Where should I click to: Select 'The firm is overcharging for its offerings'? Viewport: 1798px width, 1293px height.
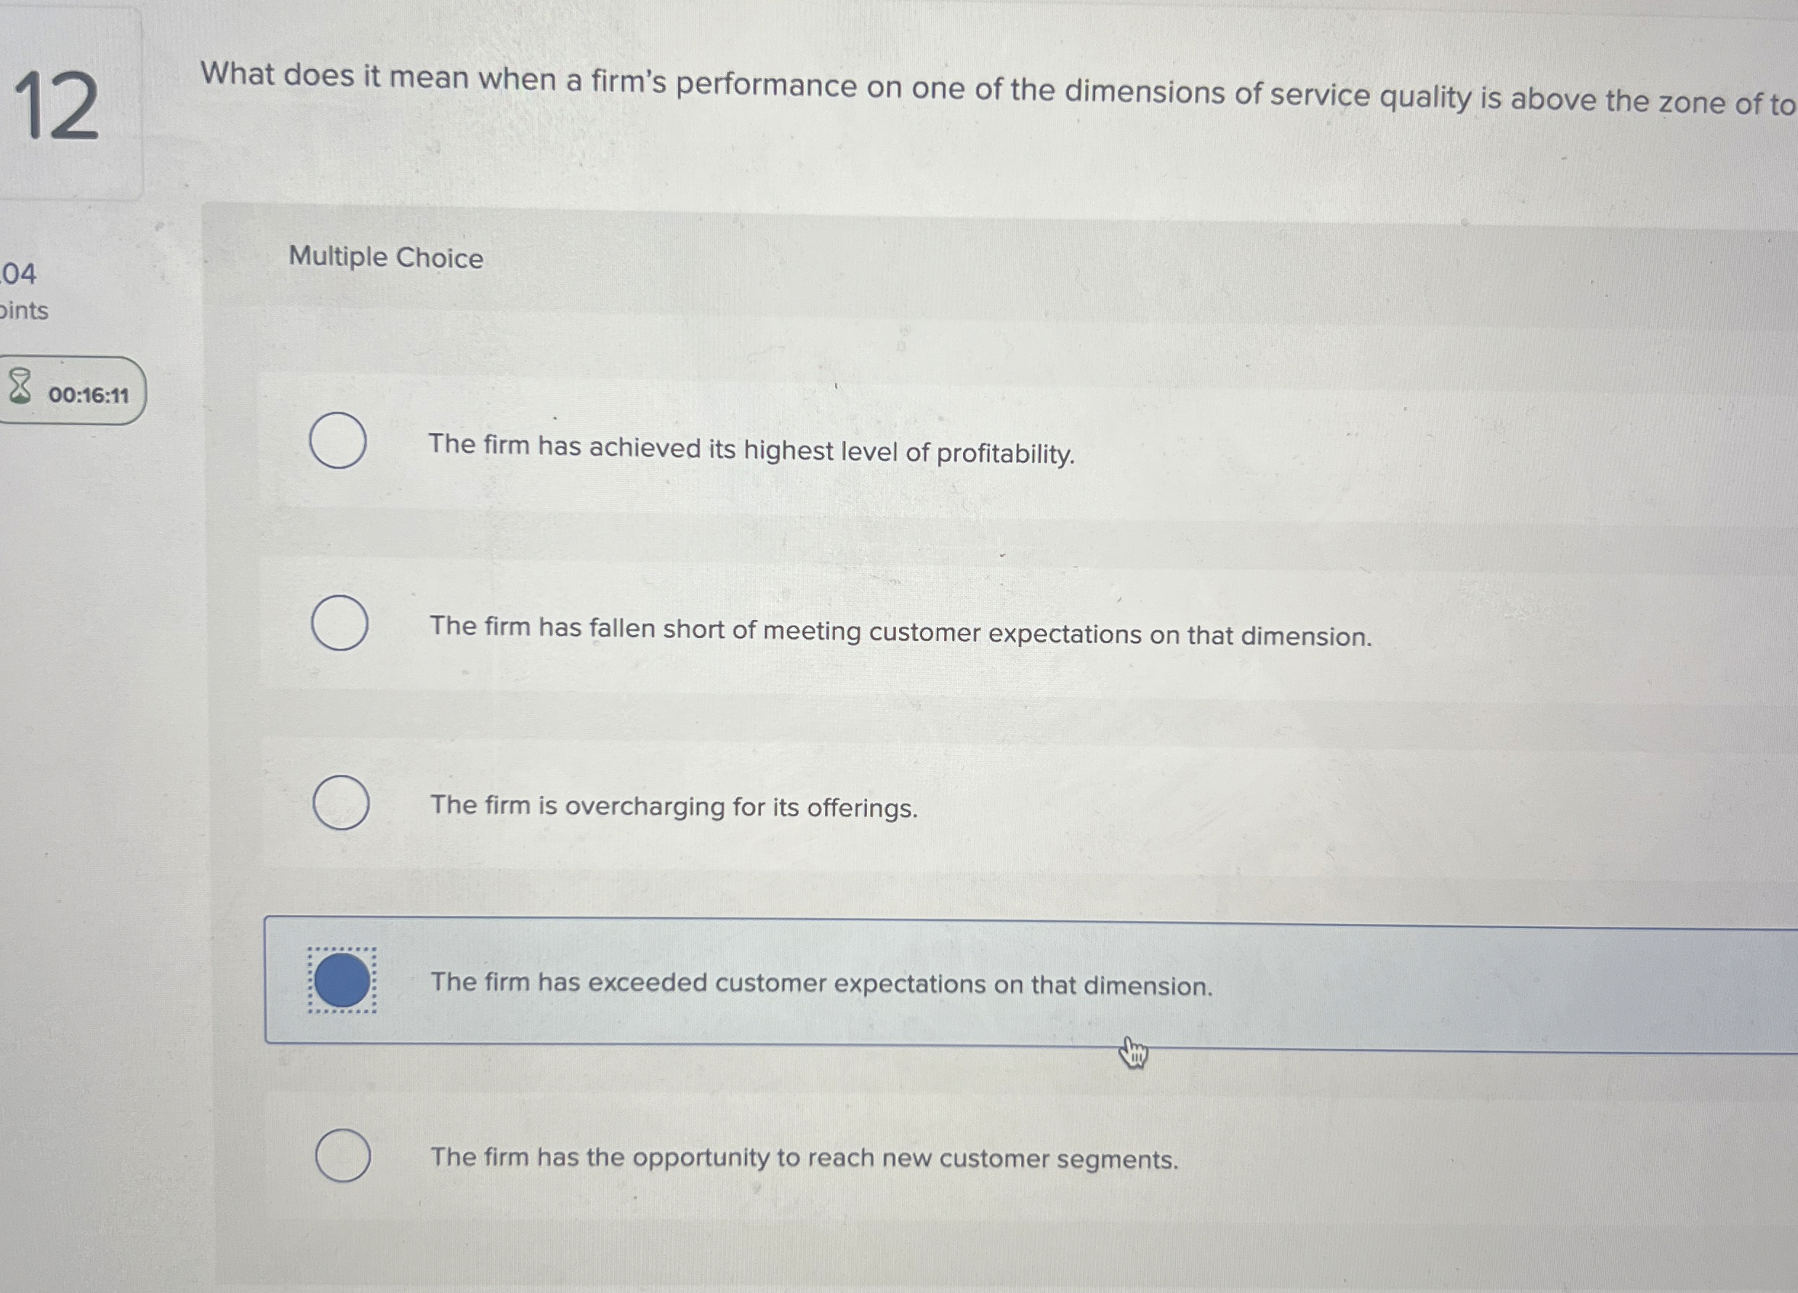pos(342,804)
